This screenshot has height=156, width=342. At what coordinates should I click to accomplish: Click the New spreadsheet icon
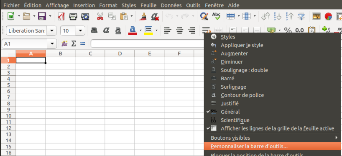(11, 16)
